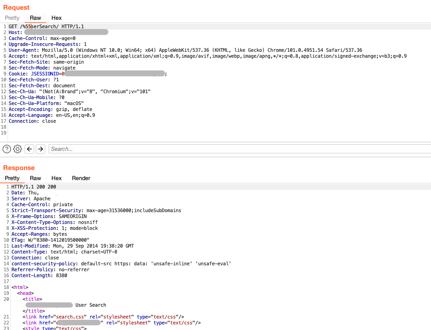Image resolution: width=431 pixels, height=330 pixels.
Task: Switch to the Pretty tab of the Request
Action: point(12,18)
